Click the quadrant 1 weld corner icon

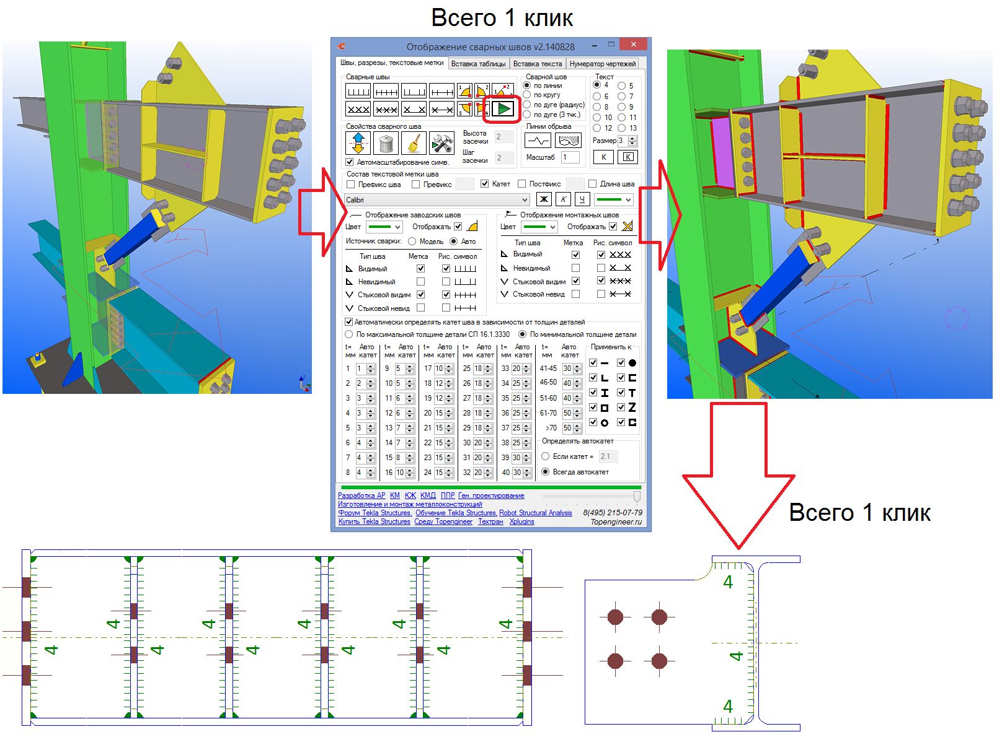click(x=464, y=91)
